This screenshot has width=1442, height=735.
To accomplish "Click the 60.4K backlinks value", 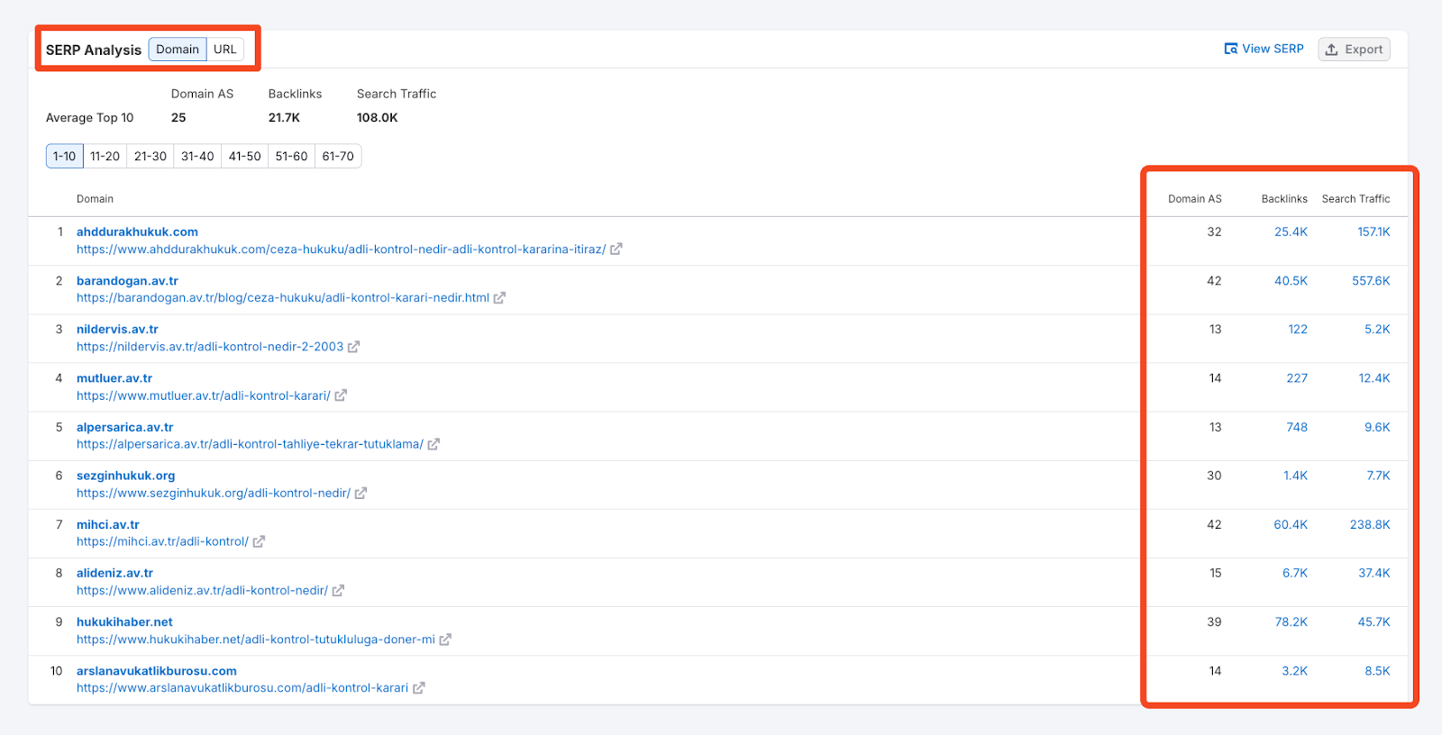I will tap(1291, 524).
